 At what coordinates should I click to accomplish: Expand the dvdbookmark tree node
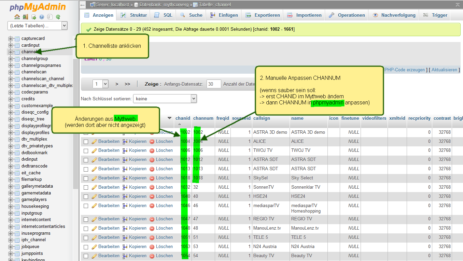click(x=11, y=153)
